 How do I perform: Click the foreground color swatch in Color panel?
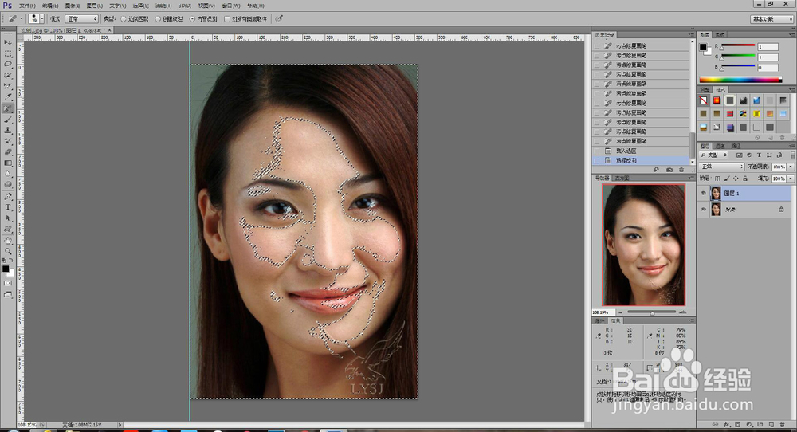(x=703, y=47)
